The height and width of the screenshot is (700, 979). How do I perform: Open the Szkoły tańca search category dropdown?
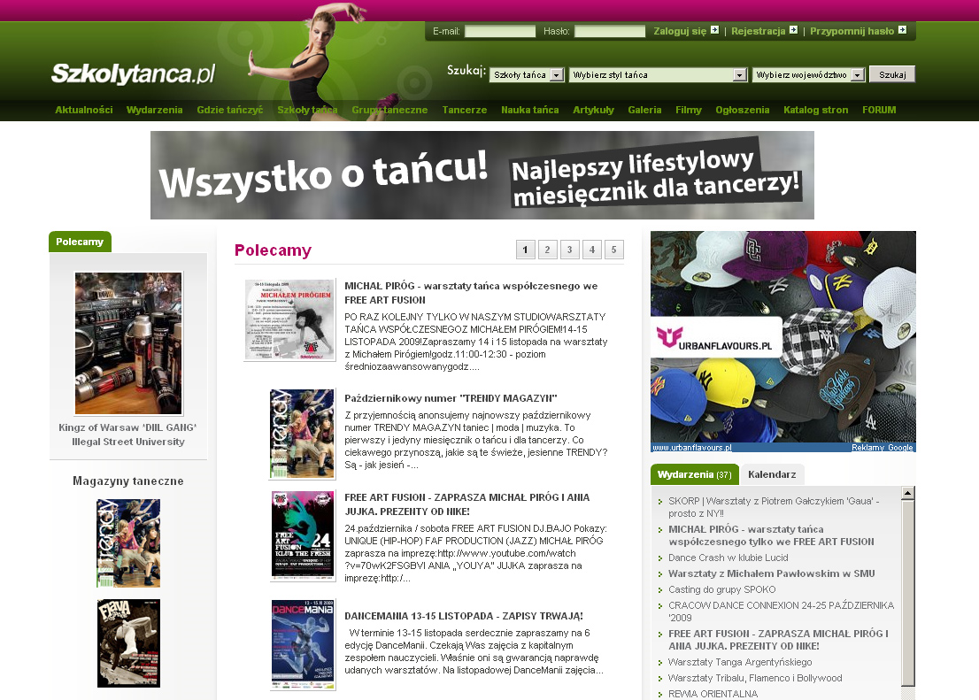pyautogui.click(x=527, y=75)
